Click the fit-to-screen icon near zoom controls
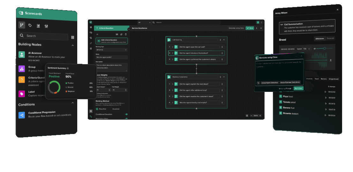The width and height of the screenshot is (353, 172). [x=247, y=116]
